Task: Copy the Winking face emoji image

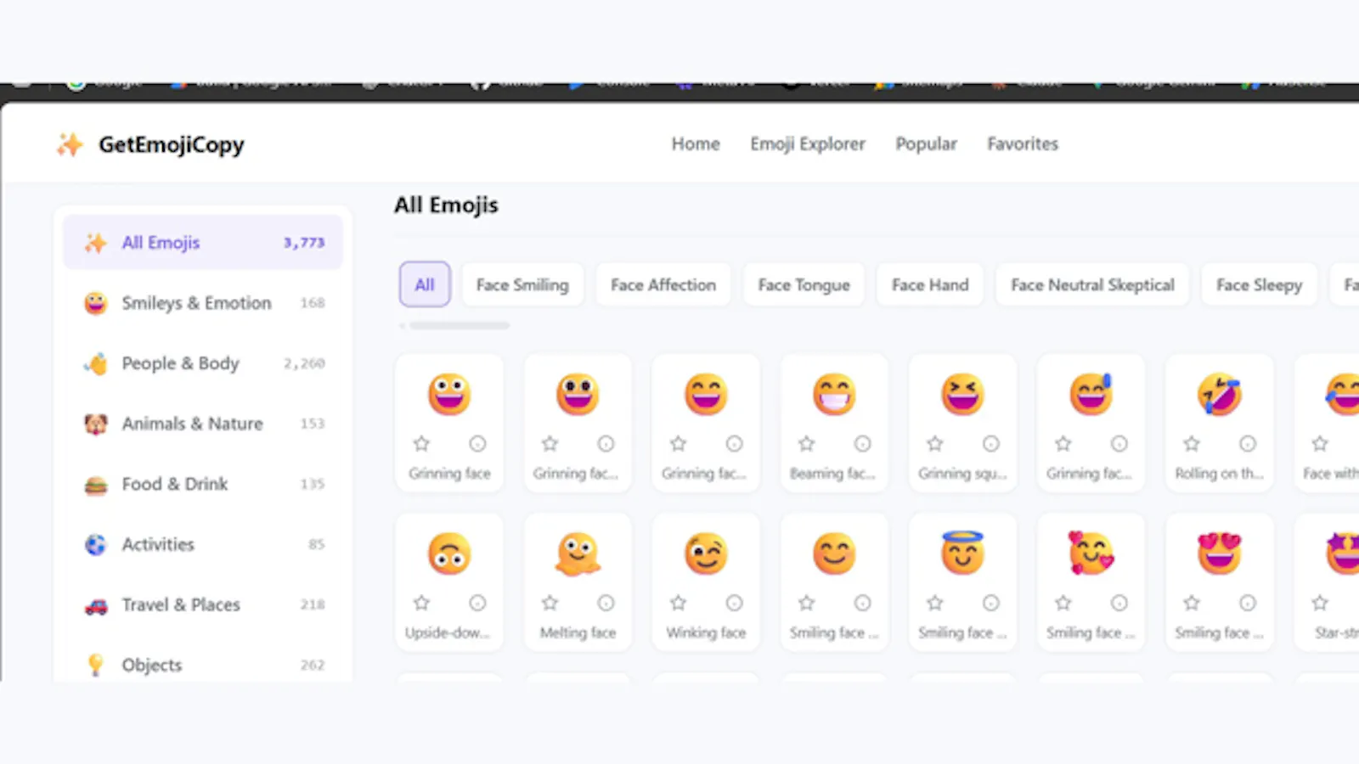Action: pos(706,553)
